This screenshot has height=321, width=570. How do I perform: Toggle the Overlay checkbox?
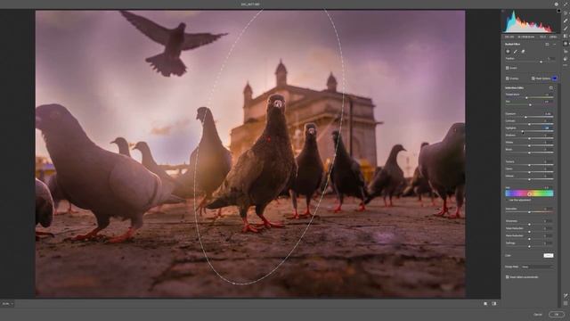[x=507, y=78]
